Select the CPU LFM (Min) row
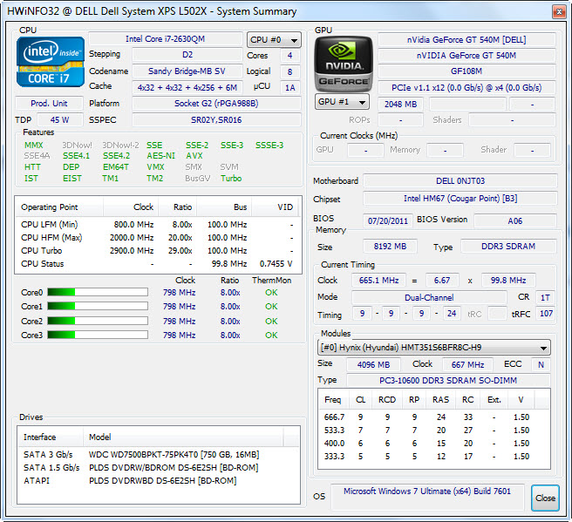572x522 pixels. [158, 225]
